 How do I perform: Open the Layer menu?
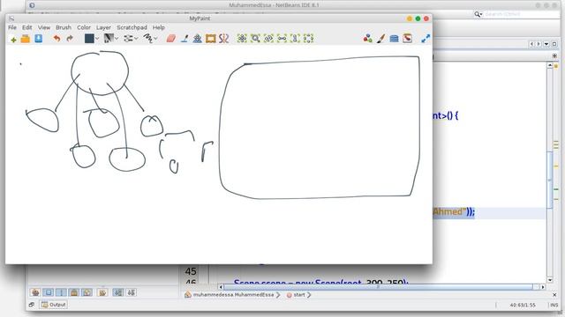coord(103,27)
